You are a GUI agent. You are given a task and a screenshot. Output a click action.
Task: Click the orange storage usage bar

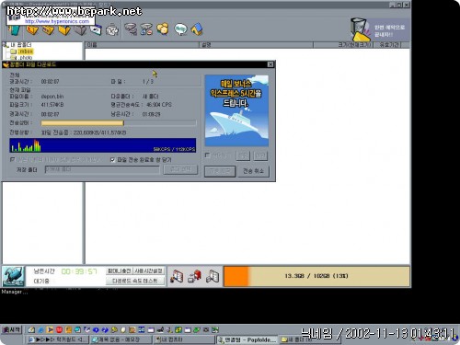coord(317,276)
